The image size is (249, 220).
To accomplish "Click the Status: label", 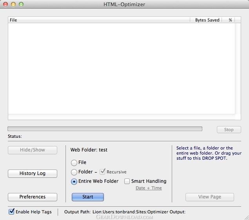I will pyautogui.click(x=15, y=136).
